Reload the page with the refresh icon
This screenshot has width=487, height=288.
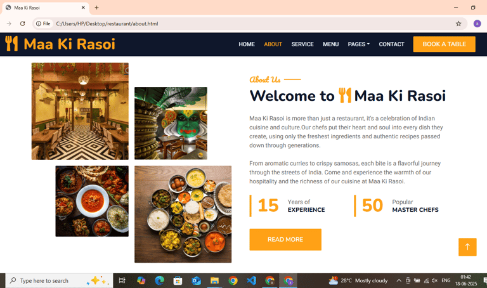tap(22, 23)
